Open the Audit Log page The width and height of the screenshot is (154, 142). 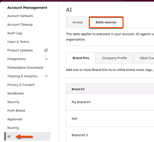(x=15, y=33)
